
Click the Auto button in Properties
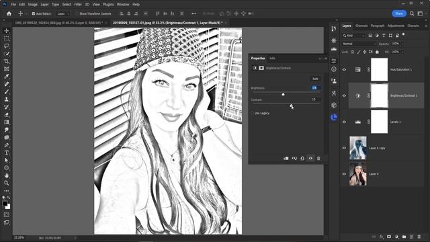[x=315, y=79]
